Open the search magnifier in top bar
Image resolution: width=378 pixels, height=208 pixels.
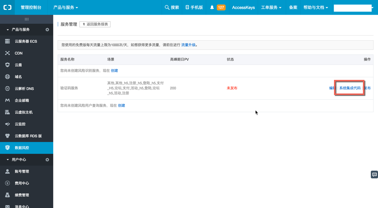pos(167,7)
